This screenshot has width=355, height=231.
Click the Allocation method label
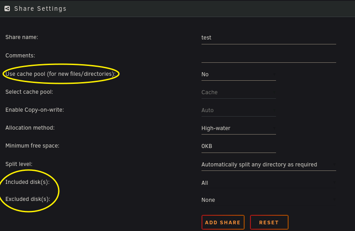[x=30, y=128]
